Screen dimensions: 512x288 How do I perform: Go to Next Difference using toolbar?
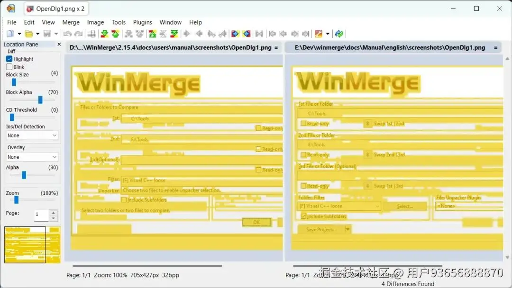click(104, 34)
